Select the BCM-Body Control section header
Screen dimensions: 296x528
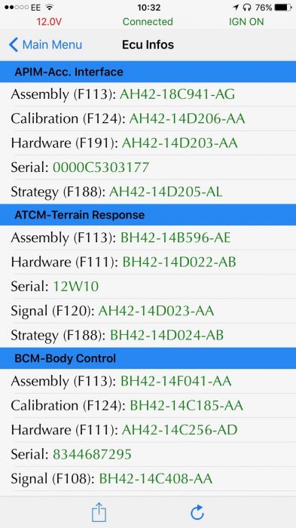click(148, 358)
